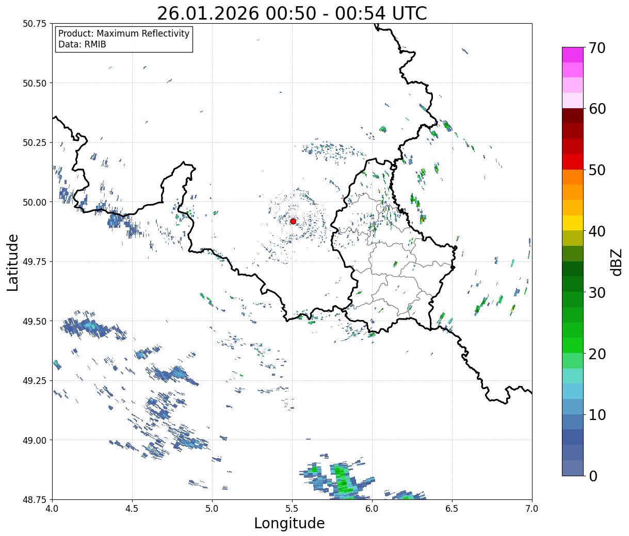The width and height of the screenshot is (629, 536).
Task: Click the longitude tick label 5.0
Action: click(x=212, y=508)
